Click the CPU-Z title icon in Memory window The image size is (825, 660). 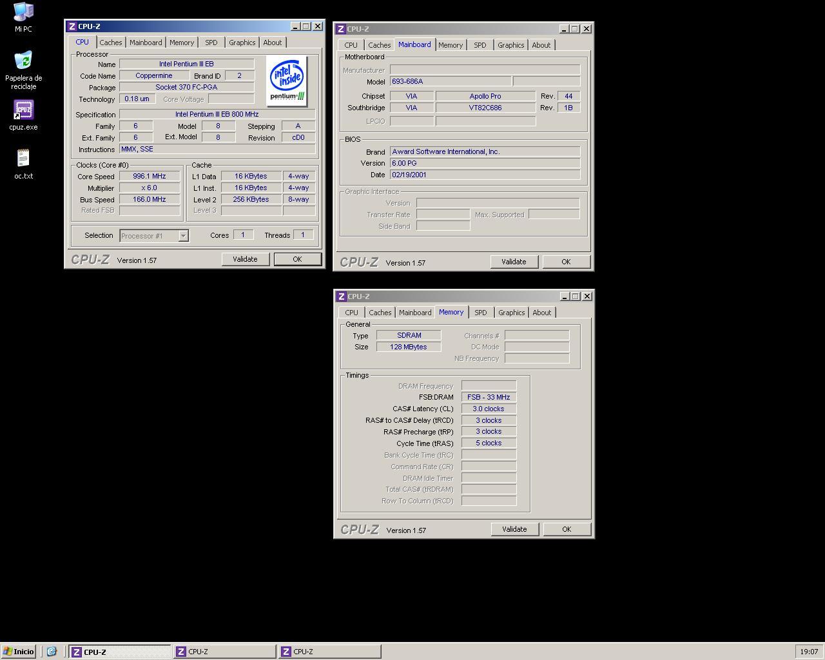coord(341,296)
